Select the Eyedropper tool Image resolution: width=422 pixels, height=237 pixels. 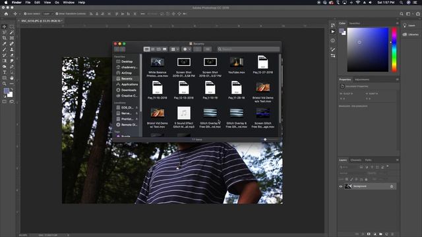[5, 43]
